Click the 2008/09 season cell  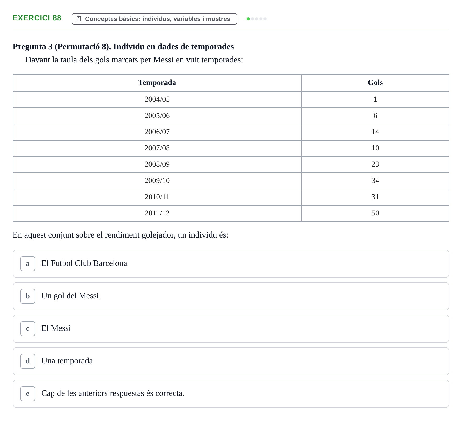pos(157,165)
